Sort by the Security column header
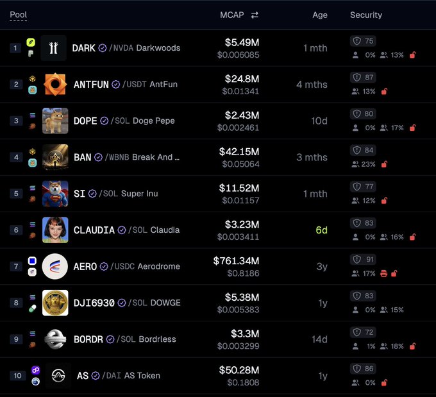Screen dimensions: 436x397 tap(366, 15)
